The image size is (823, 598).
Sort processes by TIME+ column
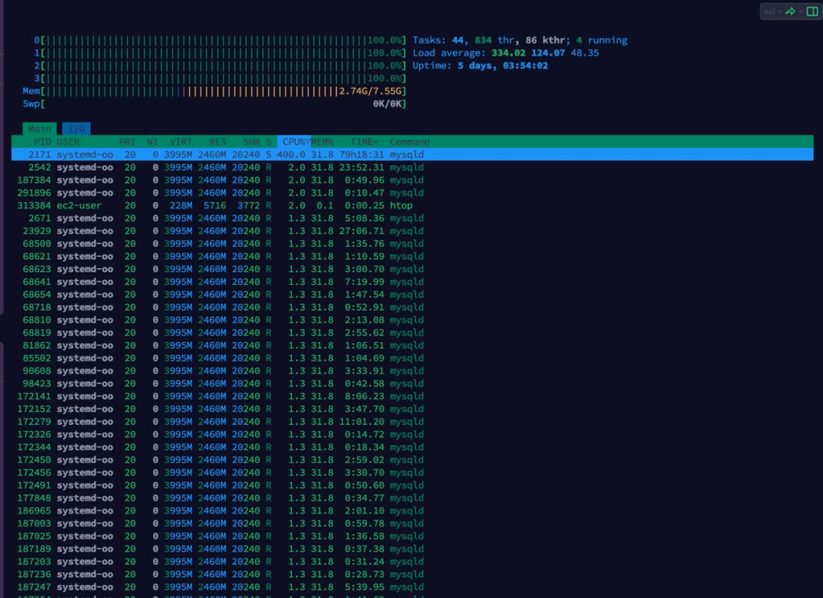[364, 142]
